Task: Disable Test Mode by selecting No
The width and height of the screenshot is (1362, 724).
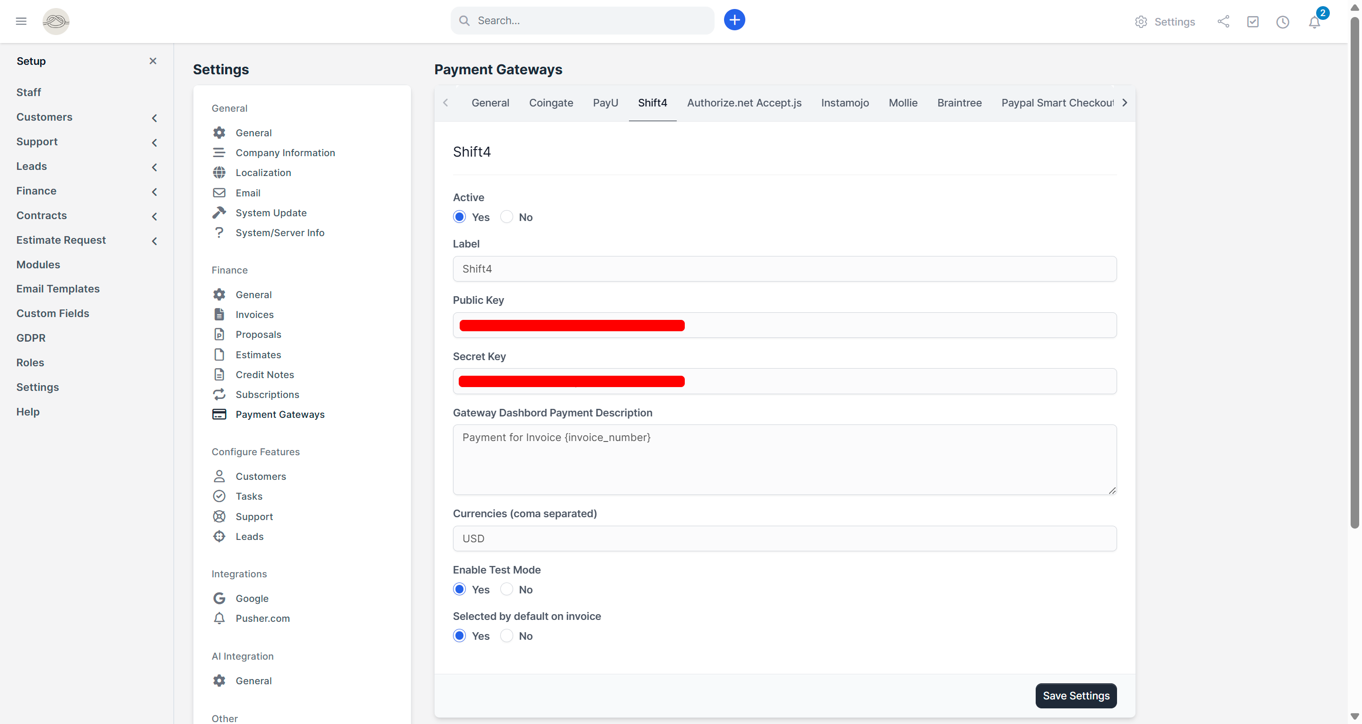Action: (x=506, y=589)
